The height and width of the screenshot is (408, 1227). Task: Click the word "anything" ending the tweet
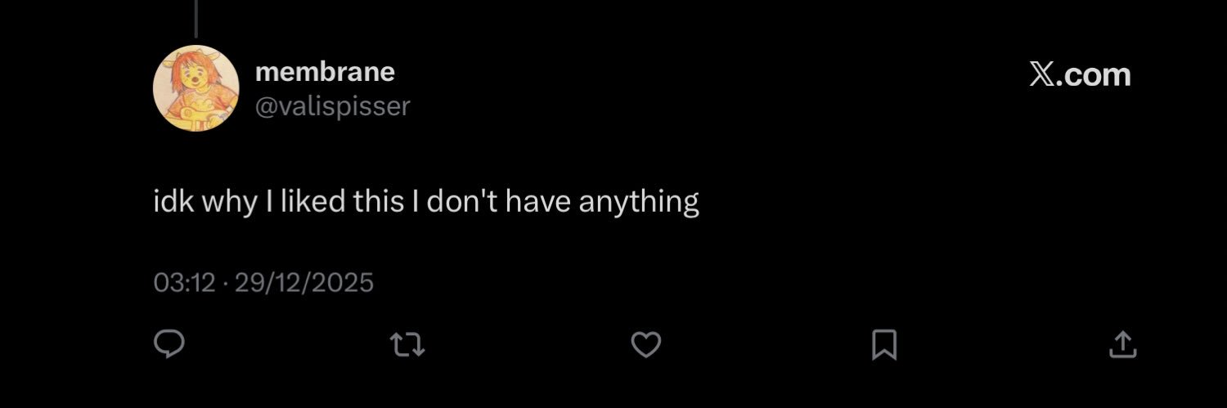(x=638, y=201)
